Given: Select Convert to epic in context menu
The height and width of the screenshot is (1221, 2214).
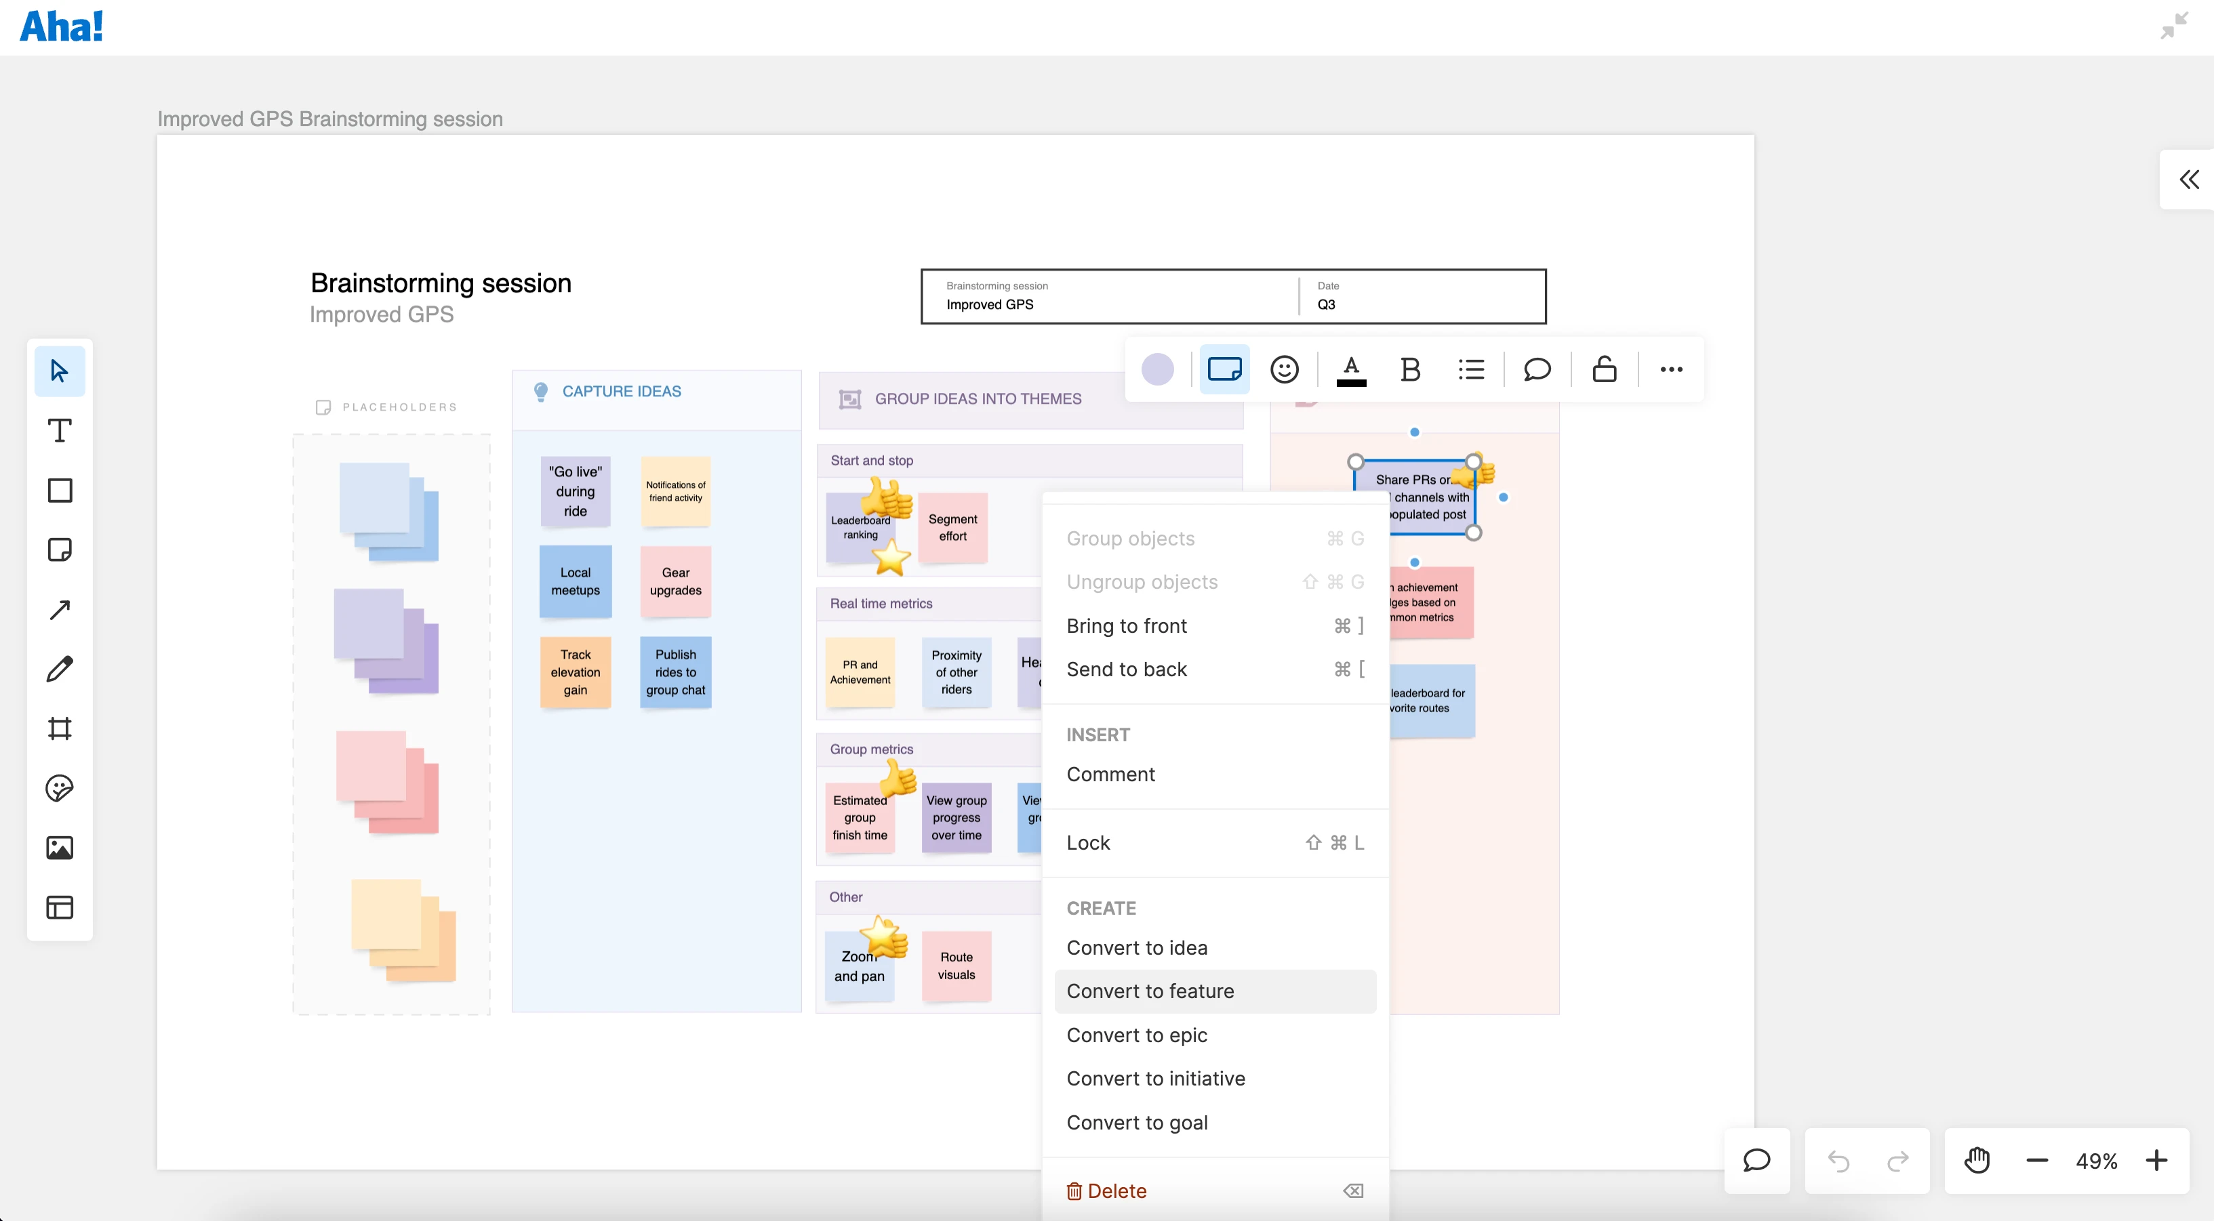Looking at the screenshot, I should point(1136,1035).
